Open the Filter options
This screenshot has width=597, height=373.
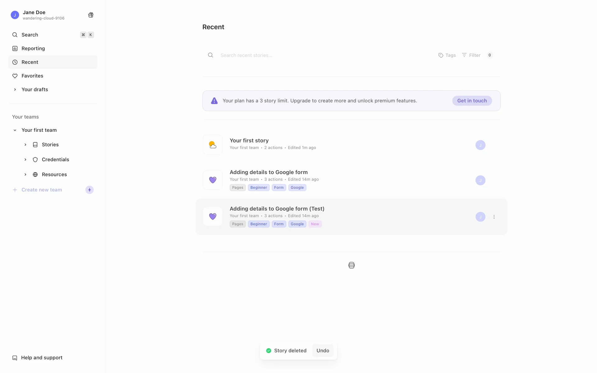click(471, 55)
